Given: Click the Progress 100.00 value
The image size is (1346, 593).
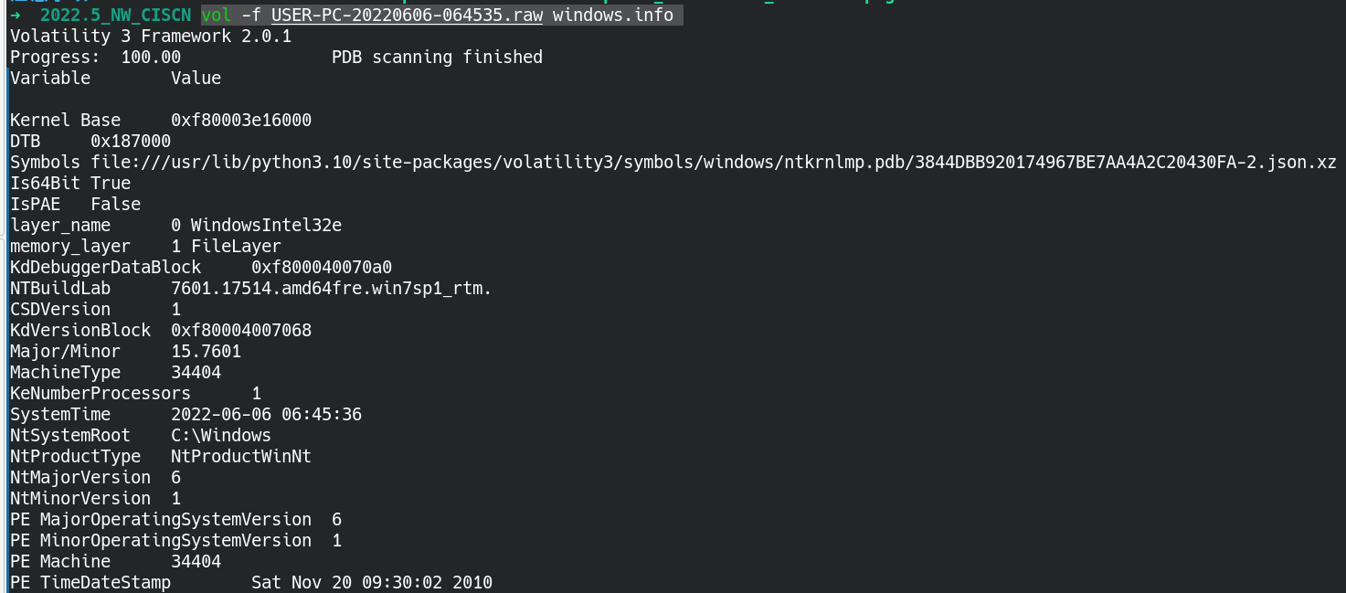Looking at the screenshot, I should click(151, 57).
